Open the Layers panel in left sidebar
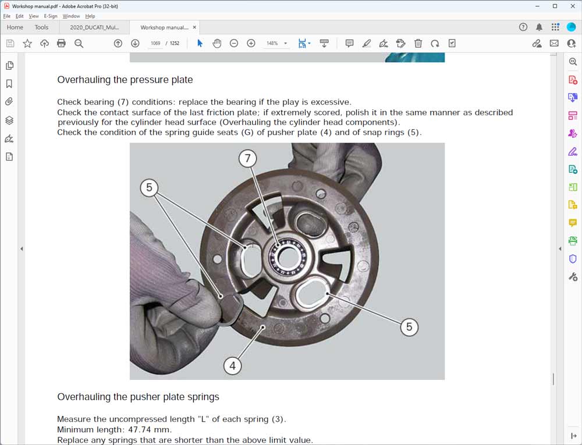Viewport: 582px width, 445px height. tap(9, 120)
